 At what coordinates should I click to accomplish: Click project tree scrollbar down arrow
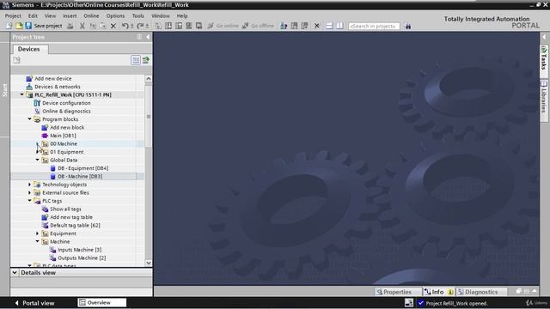(x=149, y=263)
